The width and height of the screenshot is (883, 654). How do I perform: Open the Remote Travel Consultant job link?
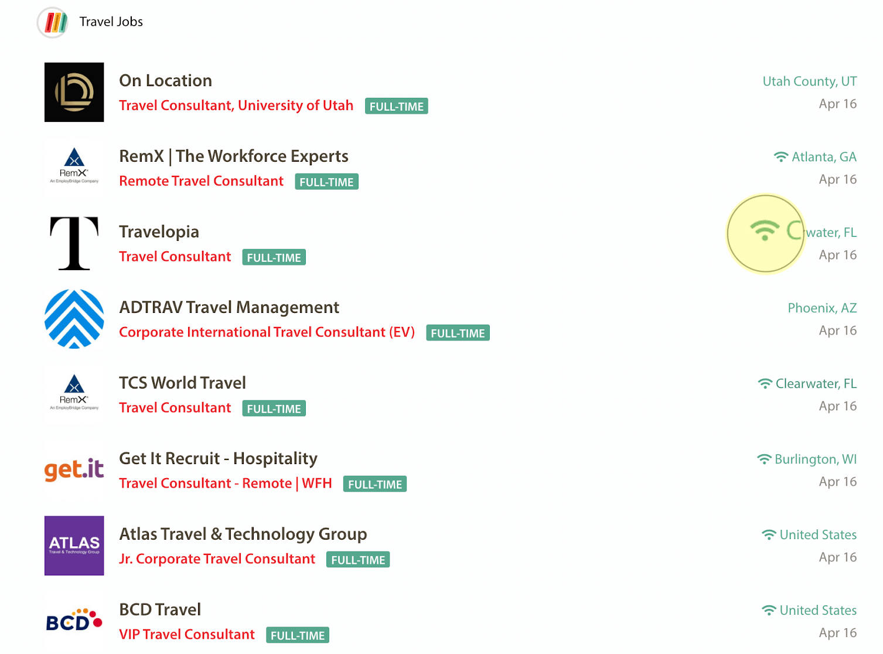(201, 181)
